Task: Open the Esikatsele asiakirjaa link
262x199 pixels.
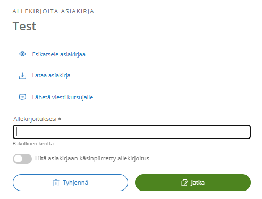Action: pyautogui.click(x=58, y=54)
